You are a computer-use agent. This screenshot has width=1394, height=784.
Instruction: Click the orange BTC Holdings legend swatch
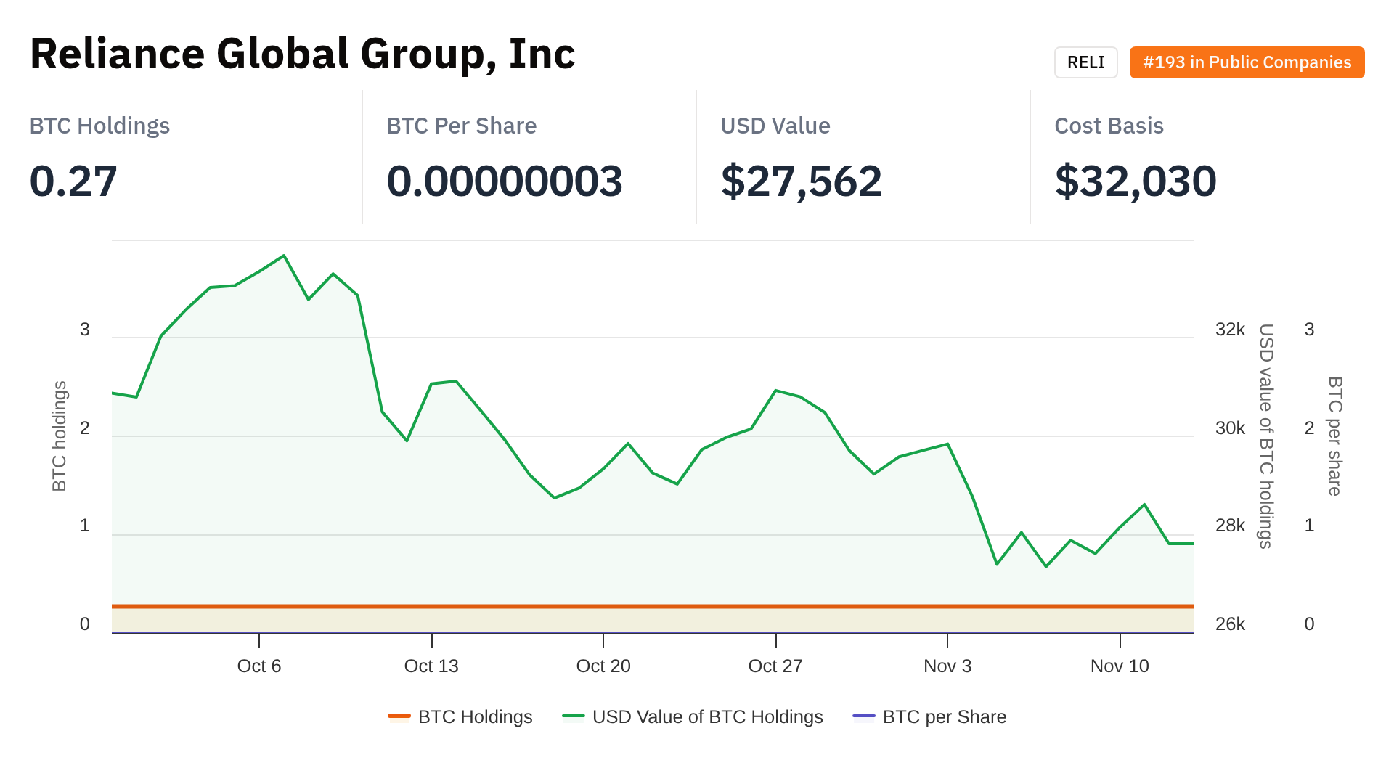(399, 716)
